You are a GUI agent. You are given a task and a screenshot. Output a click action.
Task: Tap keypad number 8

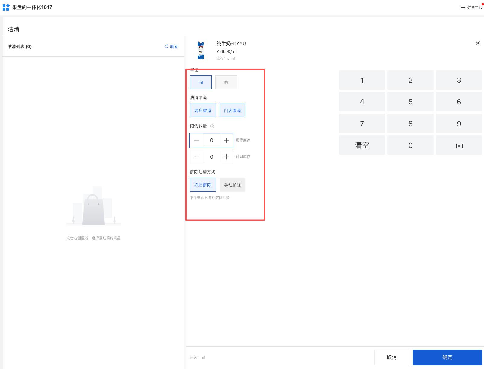[410, 123]
